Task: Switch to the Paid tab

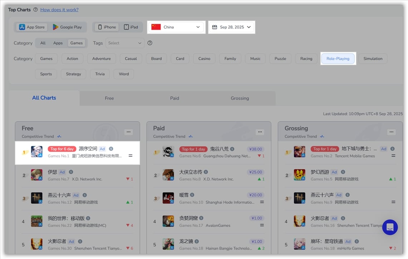Action: tap(175, 98)
